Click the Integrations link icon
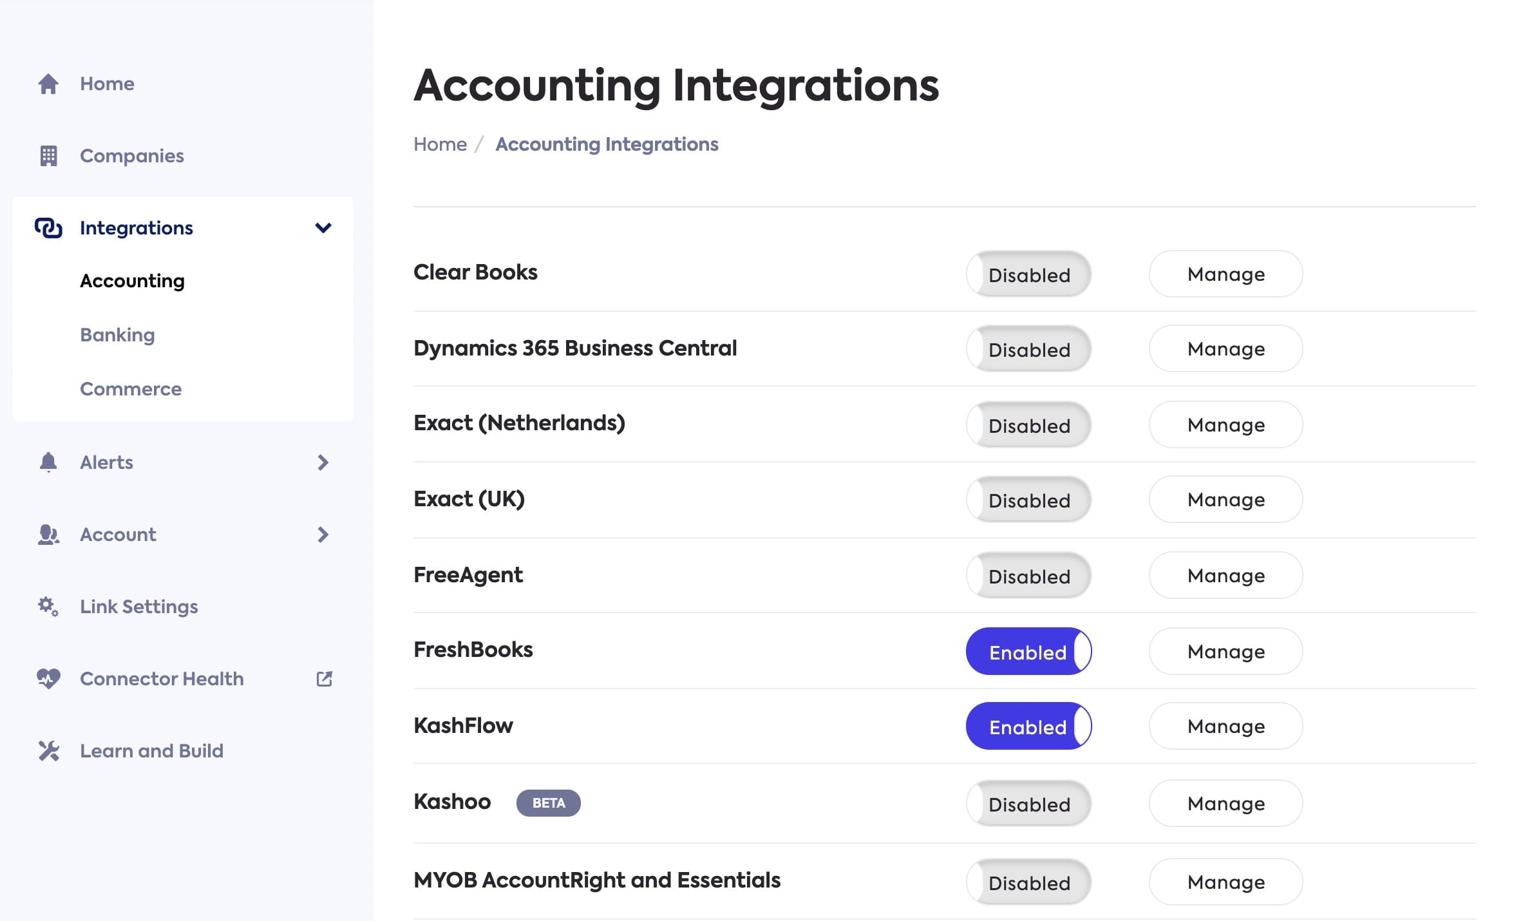The width and height of the screenshot is (1534, 921). pos(48,228)
